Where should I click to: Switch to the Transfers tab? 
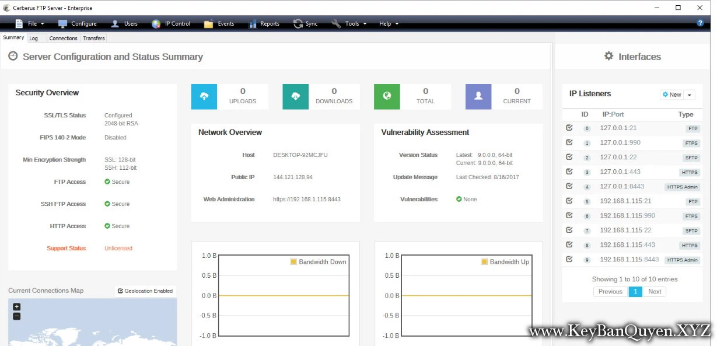click(94, 38)
